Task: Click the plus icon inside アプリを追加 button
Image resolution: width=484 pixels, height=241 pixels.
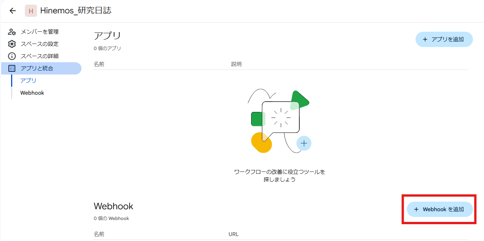Action: point(424,39)
